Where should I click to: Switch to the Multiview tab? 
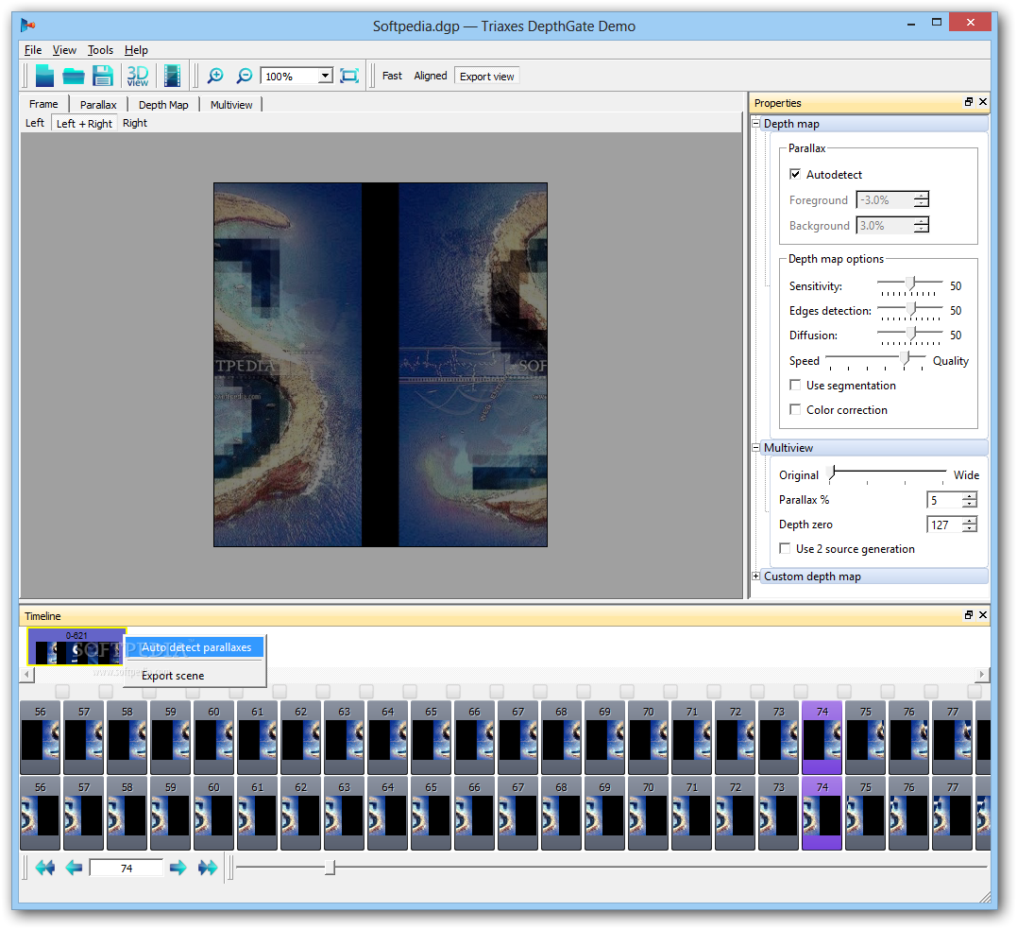231,105
